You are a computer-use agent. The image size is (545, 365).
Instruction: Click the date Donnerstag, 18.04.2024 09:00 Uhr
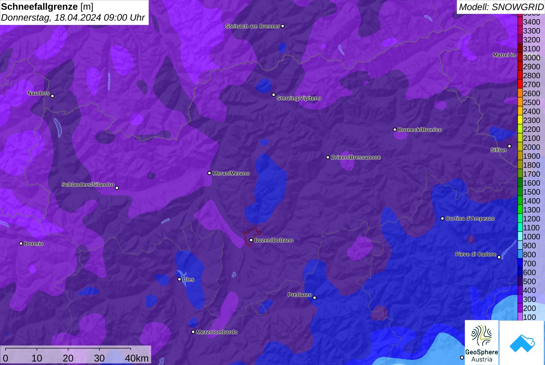click(x=73, y=18)
